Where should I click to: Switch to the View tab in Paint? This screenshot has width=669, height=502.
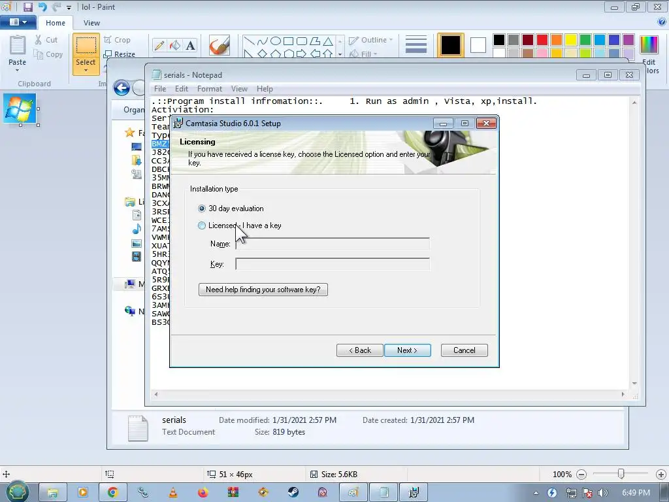(x=91, y=23)
